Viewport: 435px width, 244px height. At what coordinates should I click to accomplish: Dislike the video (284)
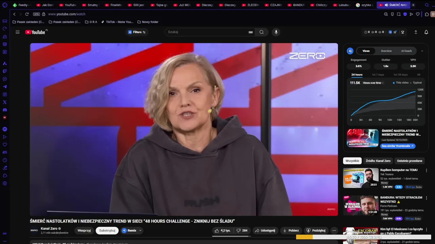pos(242,230)
